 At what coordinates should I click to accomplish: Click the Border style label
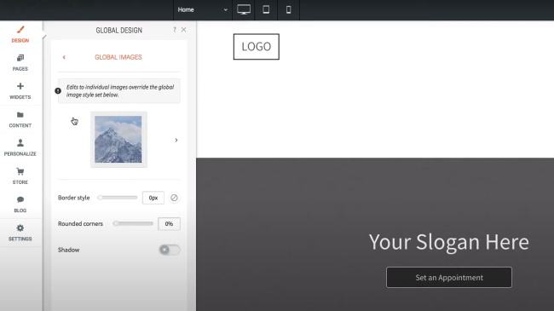tap(74, 198)
